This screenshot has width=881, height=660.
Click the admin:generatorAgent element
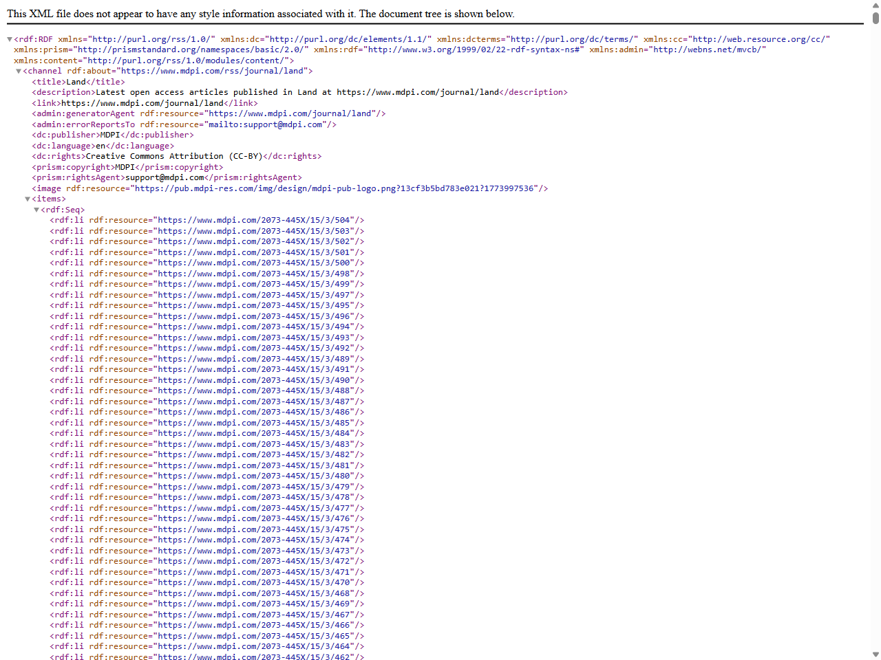208,113
